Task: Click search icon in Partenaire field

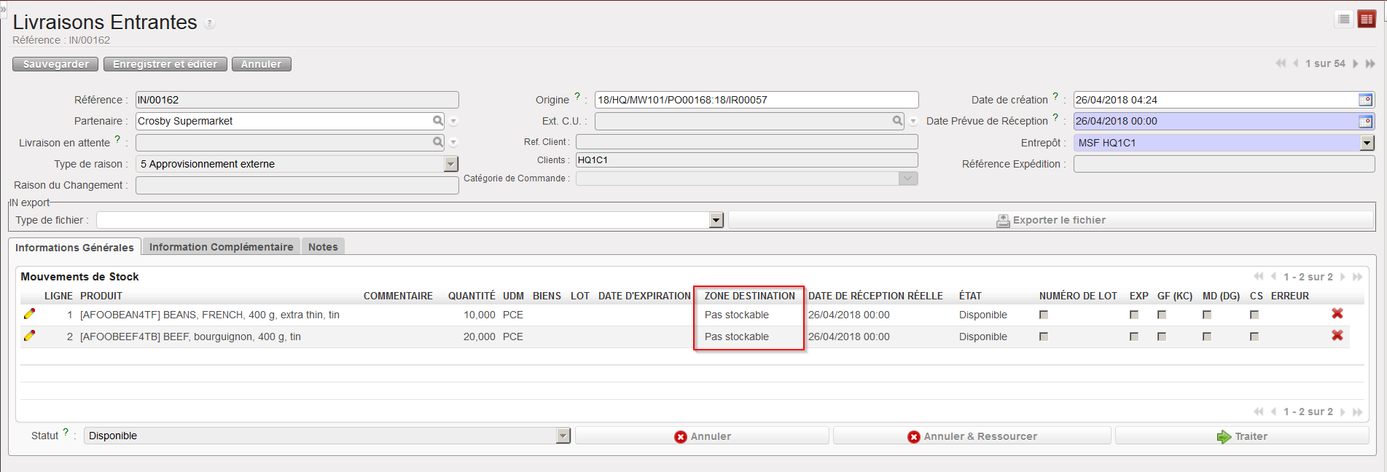Action: tap(437, 121)
